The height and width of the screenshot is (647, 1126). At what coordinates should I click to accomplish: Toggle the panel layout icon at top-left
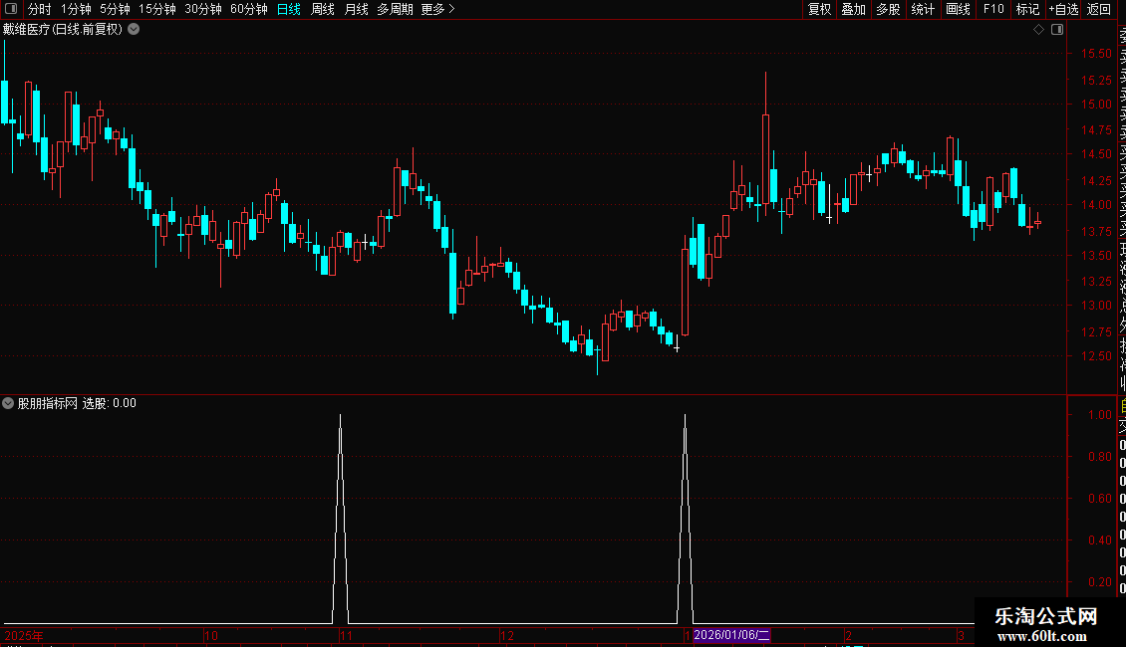point(11,9)
